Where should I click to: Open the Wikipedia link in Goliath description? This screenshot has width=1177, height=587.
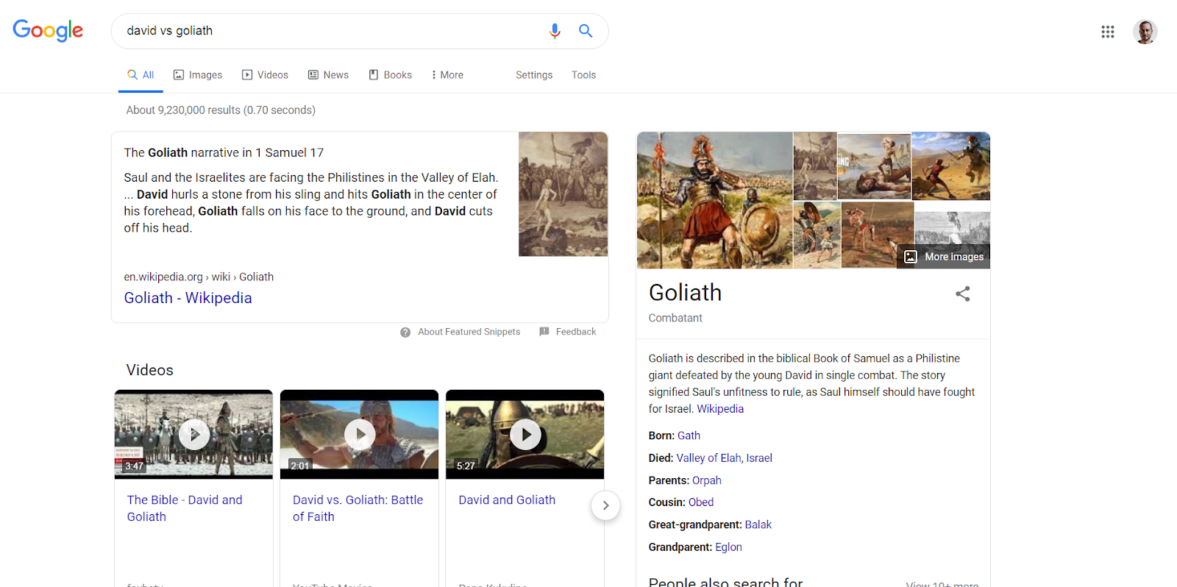720,409
